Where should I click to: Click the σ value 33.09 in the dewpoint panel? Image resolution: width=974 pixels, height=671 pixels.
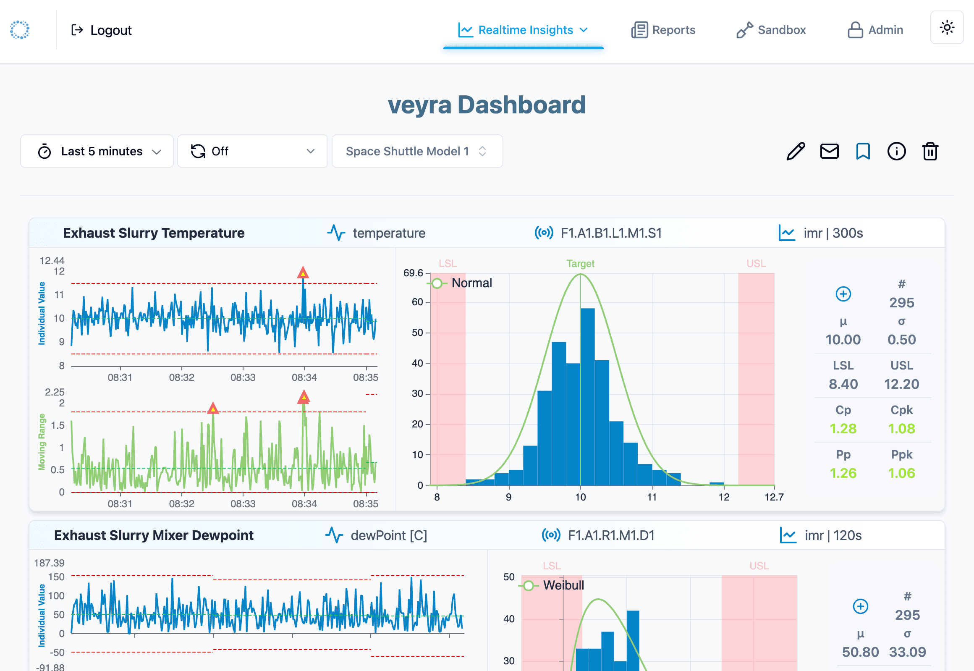point(908,652)
